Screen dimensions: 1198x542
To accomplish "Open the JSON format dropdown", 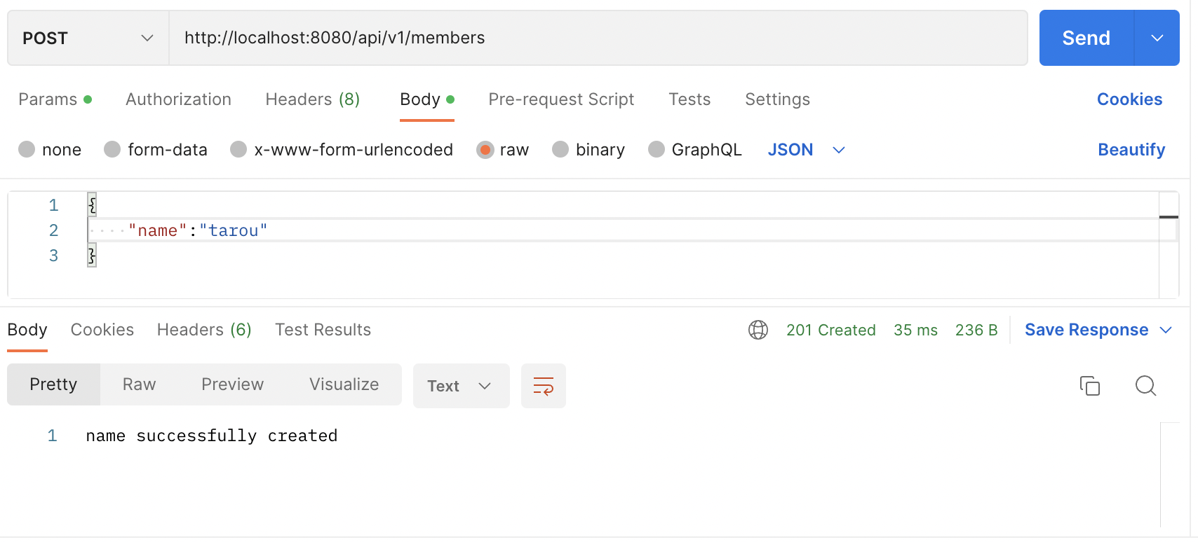I will [806, 150].
